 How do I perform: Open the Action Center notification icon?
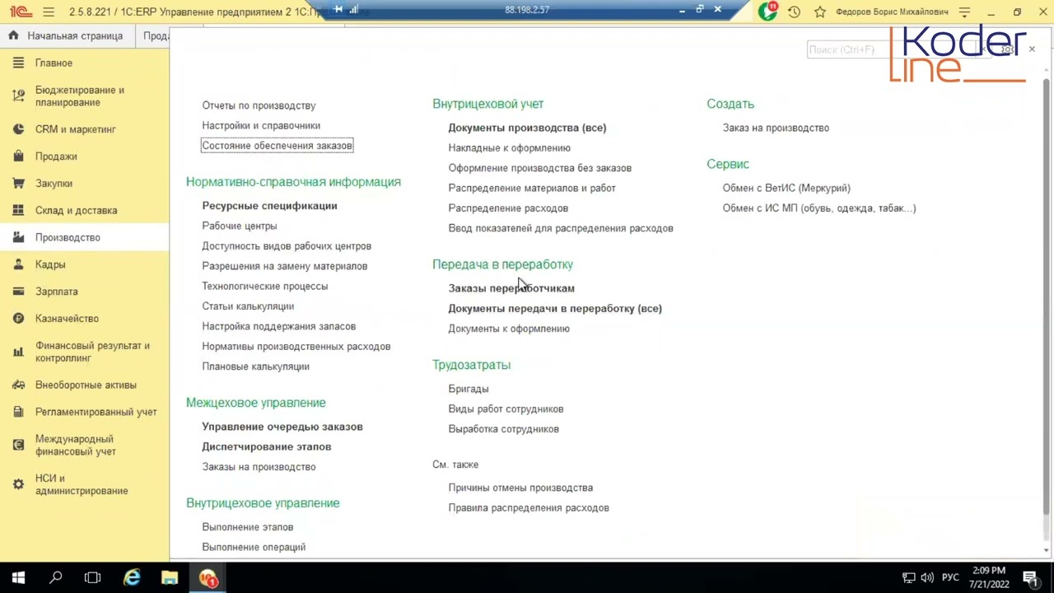click(1030, 578)
